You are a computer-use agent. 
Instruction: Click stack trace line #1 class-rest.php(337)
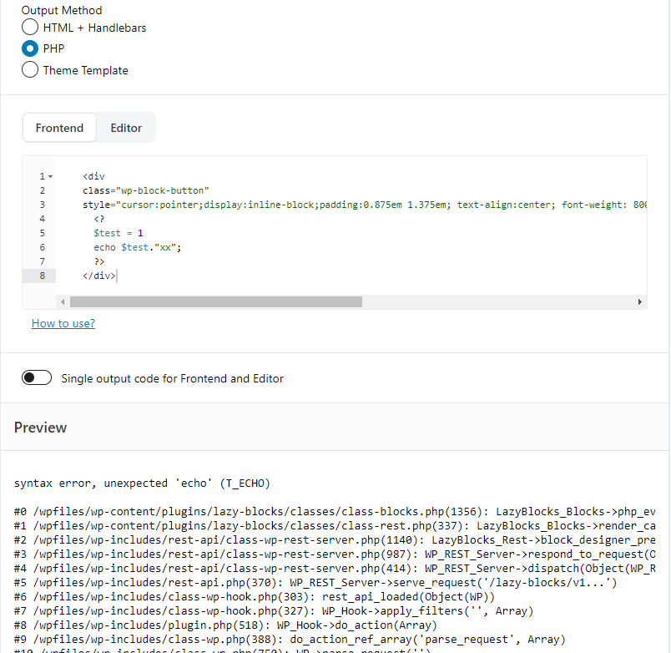(335, 526)
